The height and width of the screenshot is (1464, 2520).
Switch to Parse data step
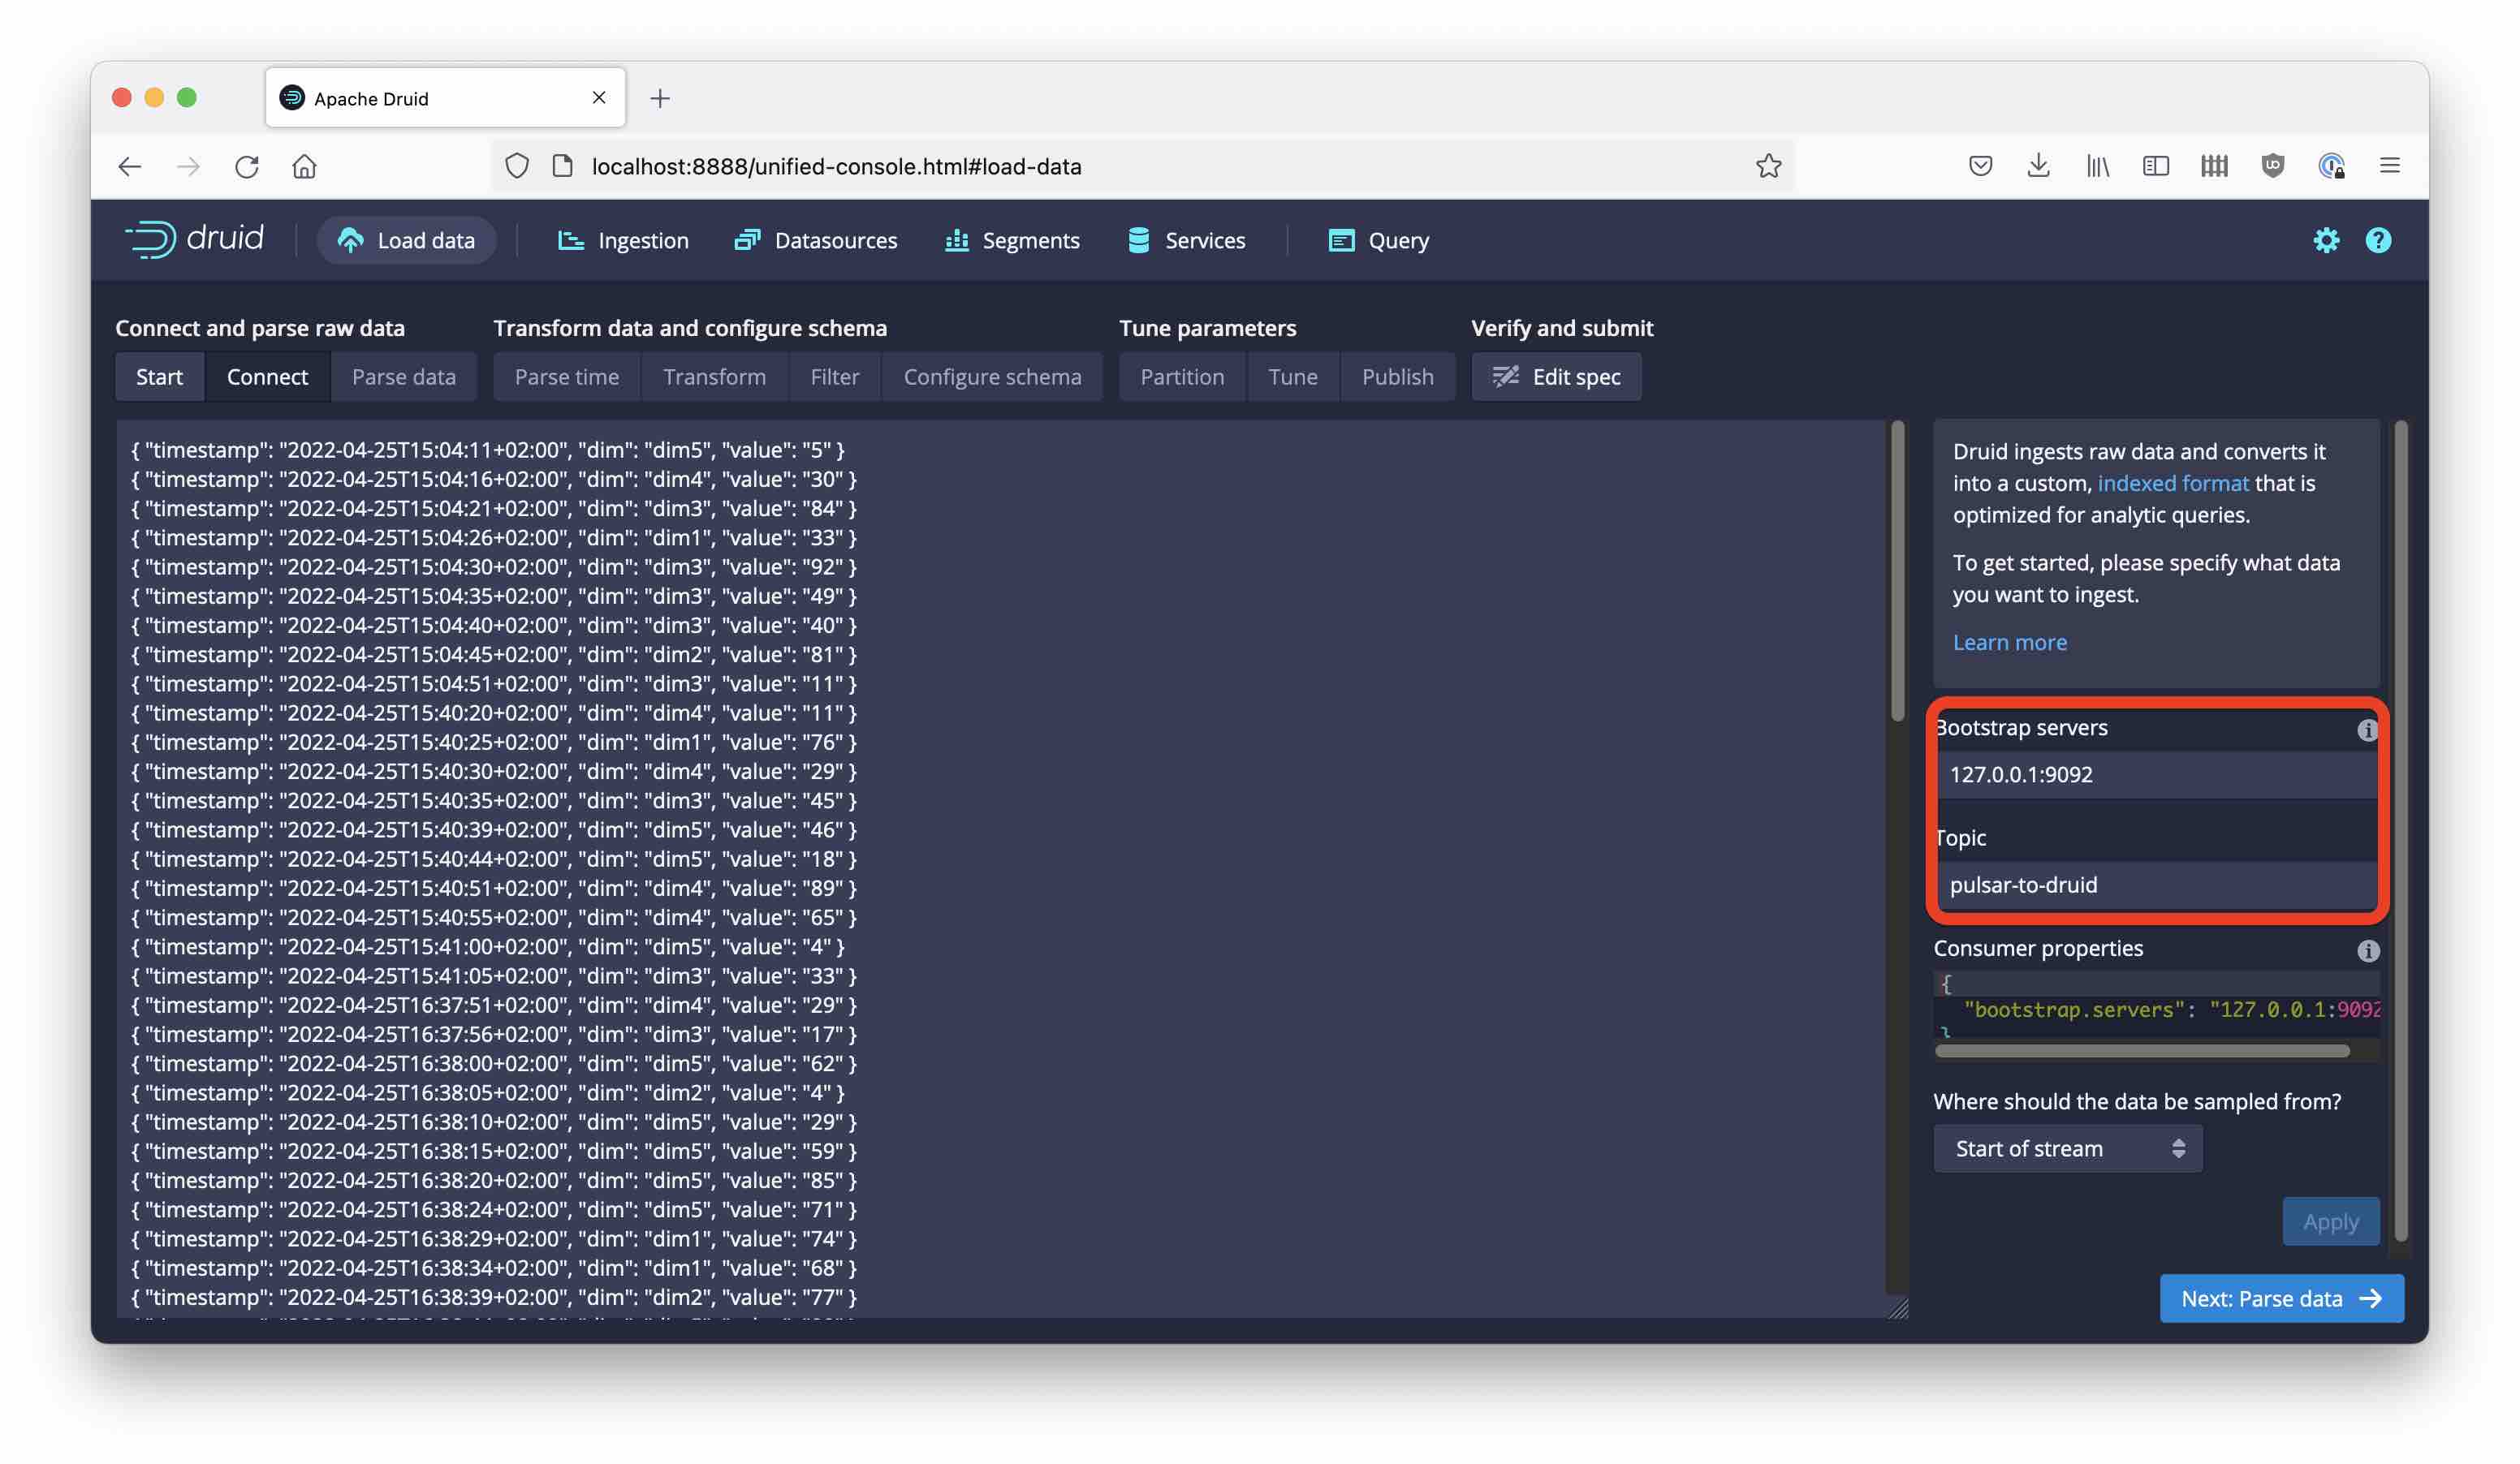pyautogui.click(x=403, y=377)
